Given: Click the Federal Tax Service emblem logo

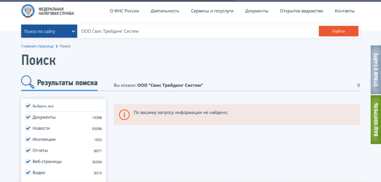Looking at the screenshot, I should [28, 11].
